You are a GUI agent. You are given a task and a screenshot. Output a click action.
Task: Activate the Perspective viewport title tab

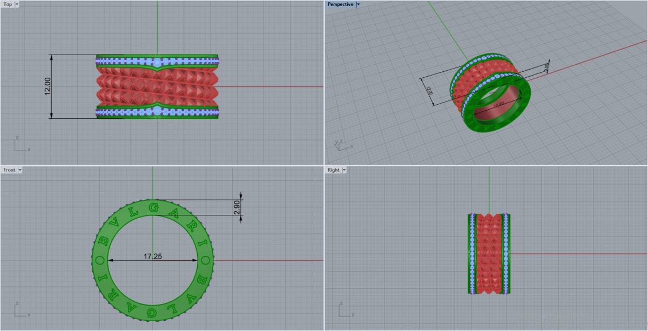coord(340,4)
